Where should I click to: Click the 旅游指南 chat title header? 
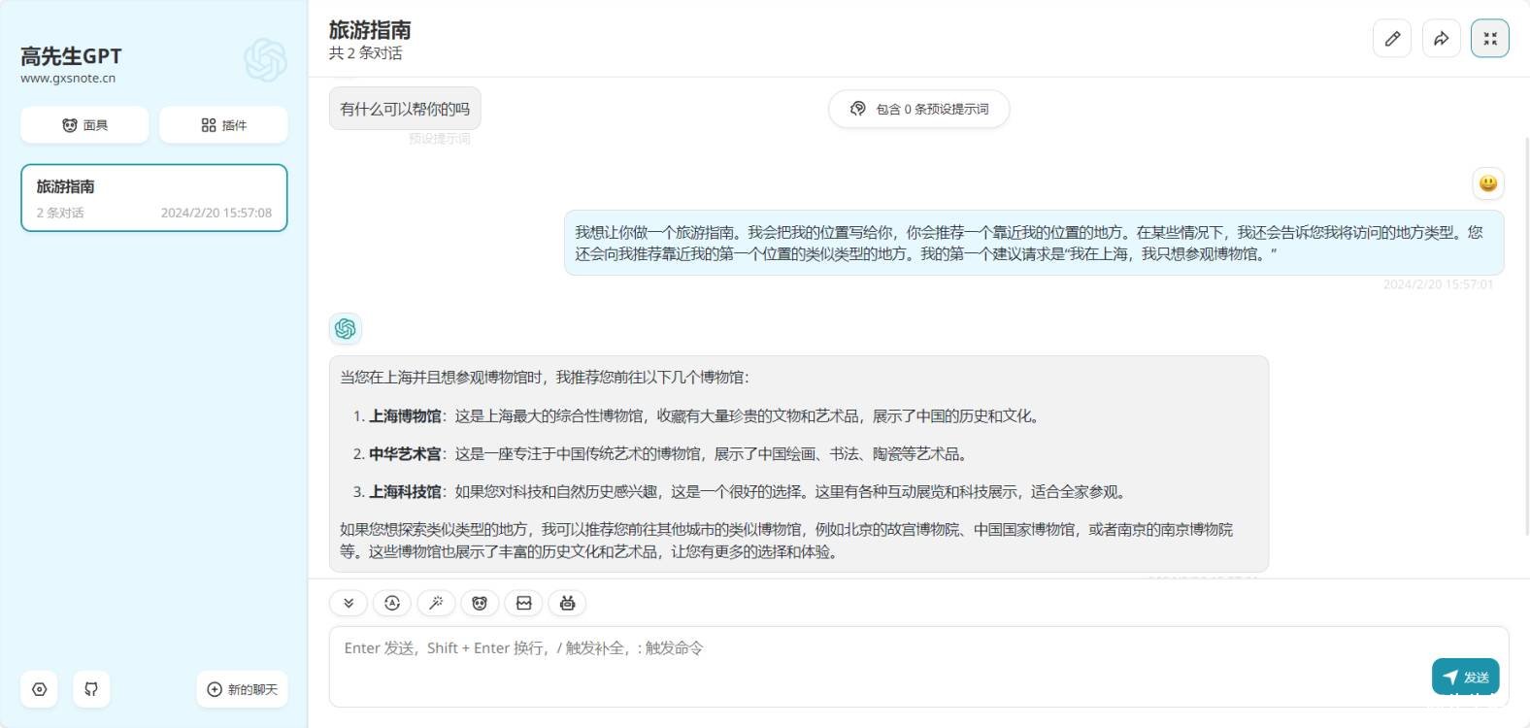[x=370, y=30]
